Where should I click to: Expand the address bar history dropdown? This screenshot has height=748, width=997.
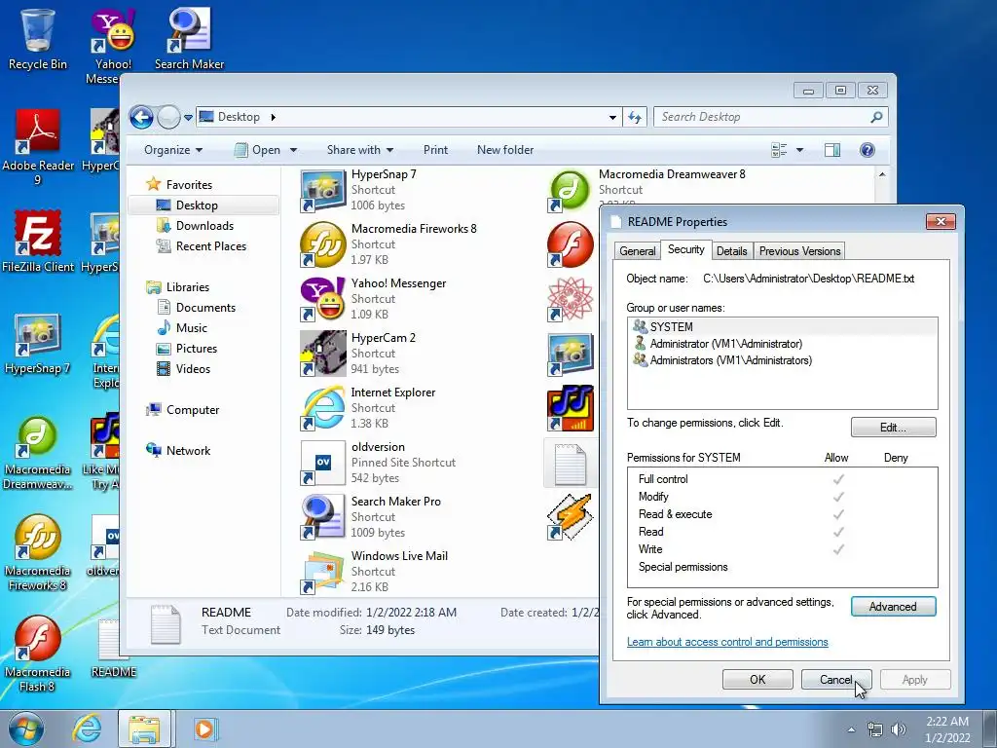[612, 118]
